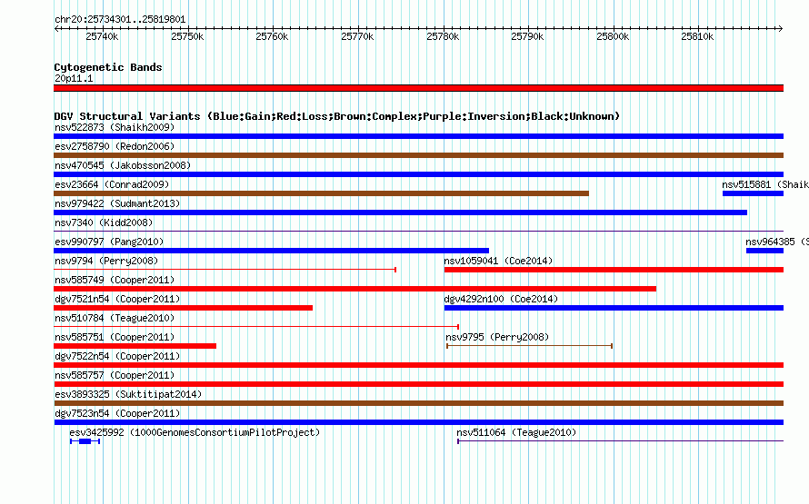Select the thin red nsv9794 line

point(225,270)
